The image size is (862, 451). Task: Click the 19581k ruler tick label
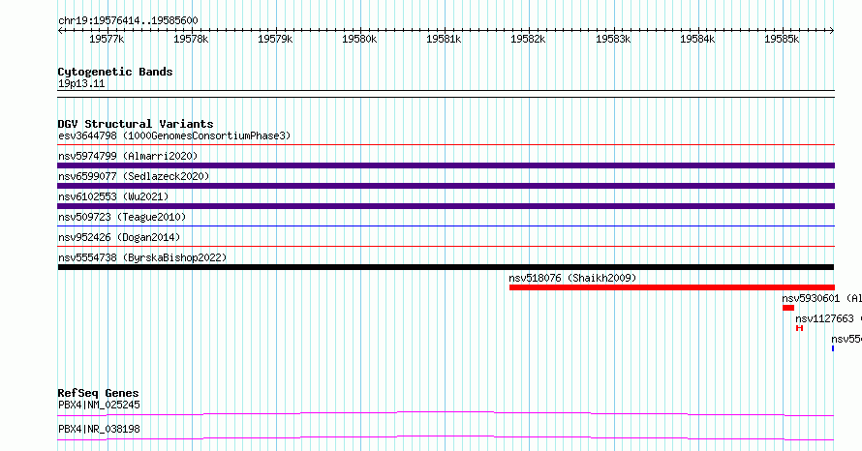[x=444, y=39]
